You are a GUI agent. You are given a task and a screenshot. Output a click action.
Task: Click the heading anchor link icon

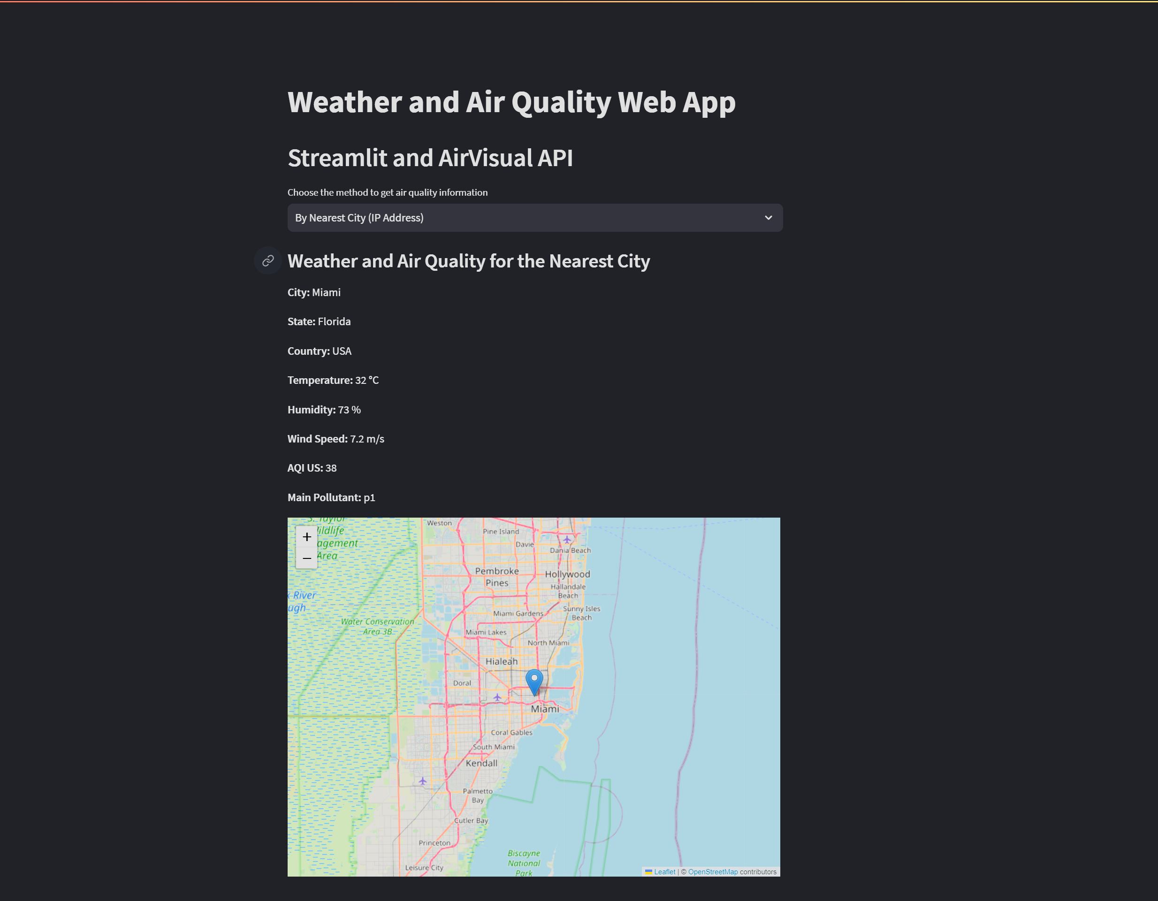(x=268, y=260)
